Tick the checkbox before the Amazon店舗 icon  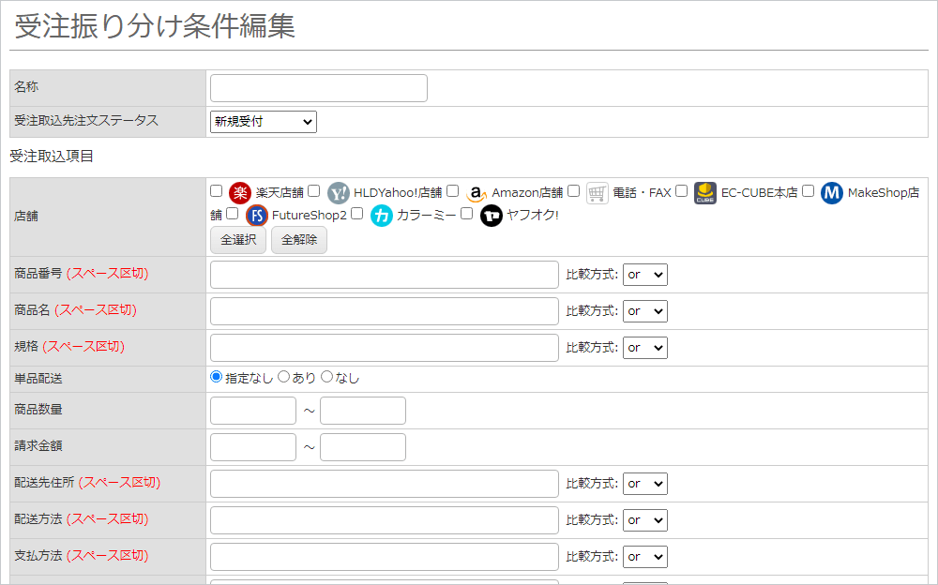click(453, 191)
